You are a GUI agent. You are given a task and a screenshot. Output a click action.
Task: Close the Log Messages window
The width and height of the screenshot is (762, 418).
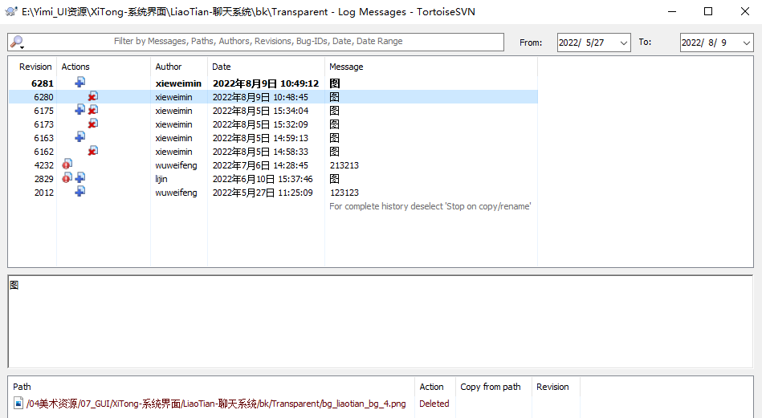pos(744,12)
